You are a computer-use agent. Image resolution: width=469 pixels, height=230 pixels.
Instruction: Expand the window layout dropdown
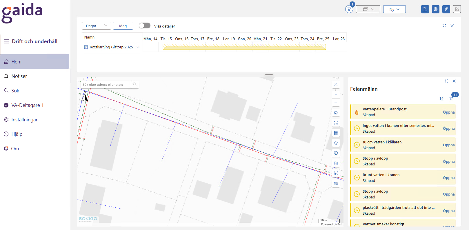[x=368, y=9]
